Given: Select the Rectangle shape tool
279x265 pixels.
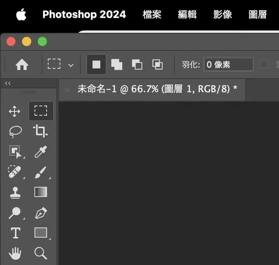Looking at the screenshot, I should (x=41, y=233).
